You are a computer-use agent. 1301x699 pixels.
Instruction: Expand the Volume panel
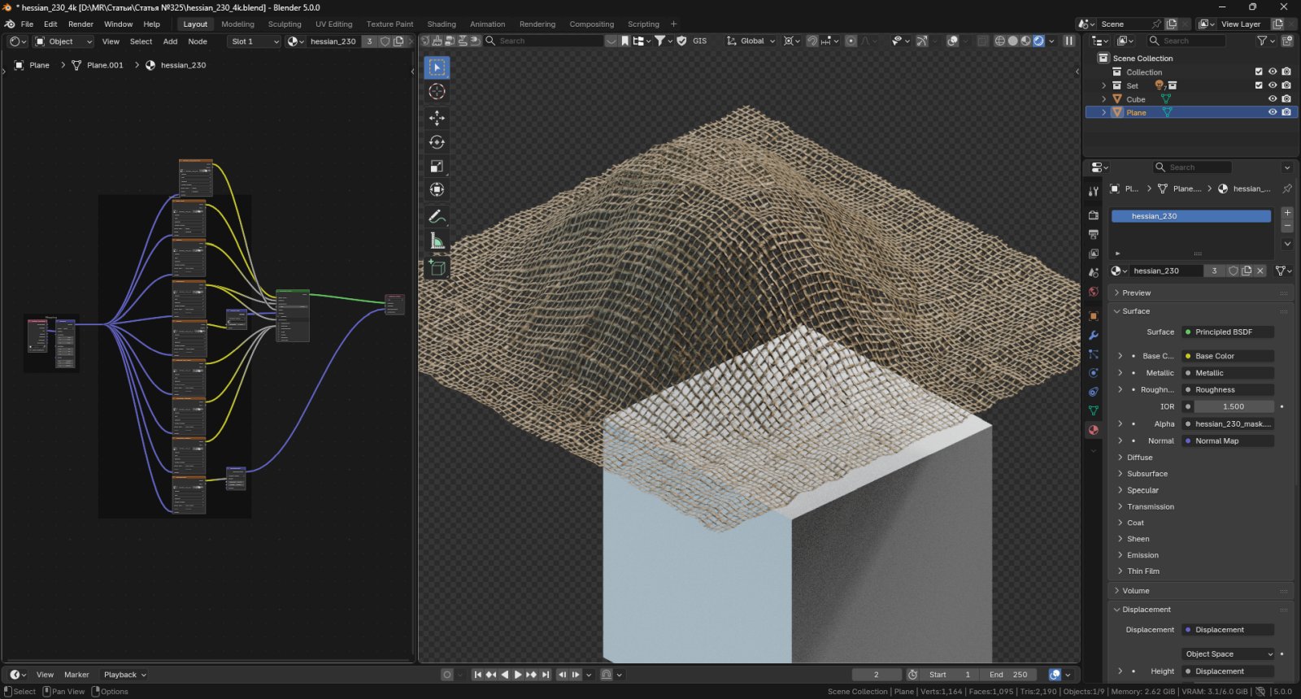[x=1135, y=591]
